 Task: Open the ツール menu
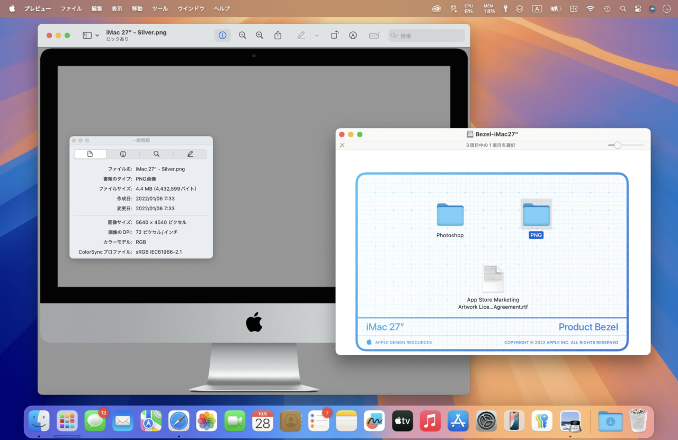click(x=160, y=8)
